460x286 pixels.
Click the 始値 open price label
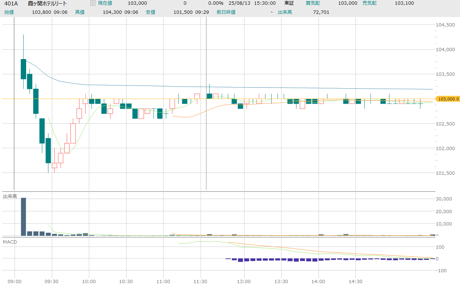[x=9, y=12]
